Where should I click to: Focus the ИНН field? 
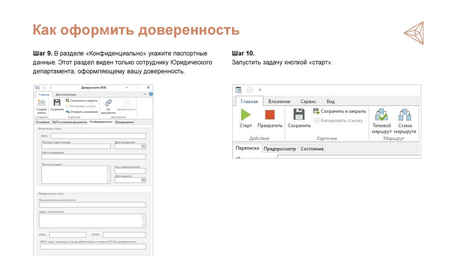coord(68,235)
